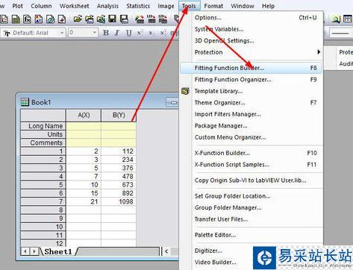The image size is (353, 270).
Task: Open the Statistics menu
Action: pyautogui.click(x=138, y=6)
